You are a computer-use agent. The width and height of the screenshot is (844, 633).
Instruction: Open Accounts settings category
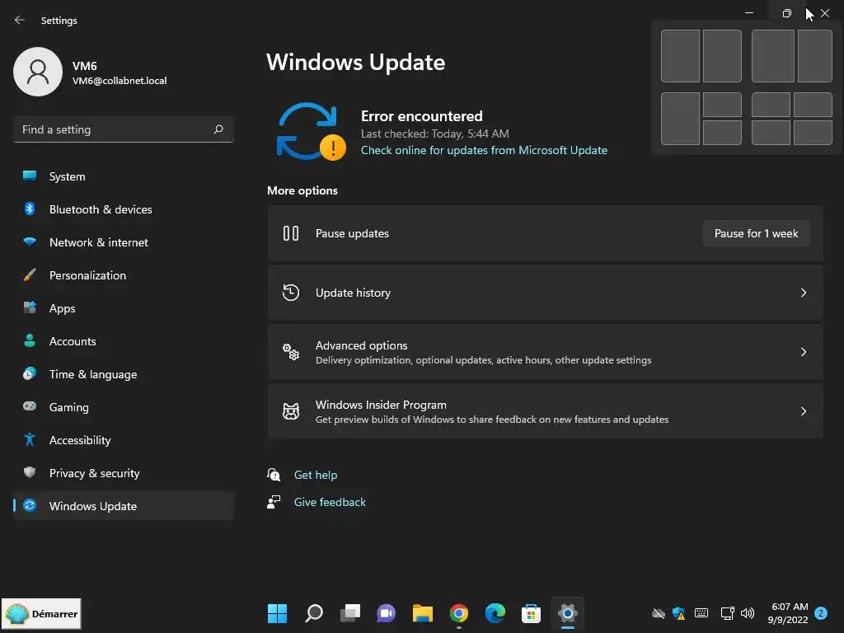point(124,341)
